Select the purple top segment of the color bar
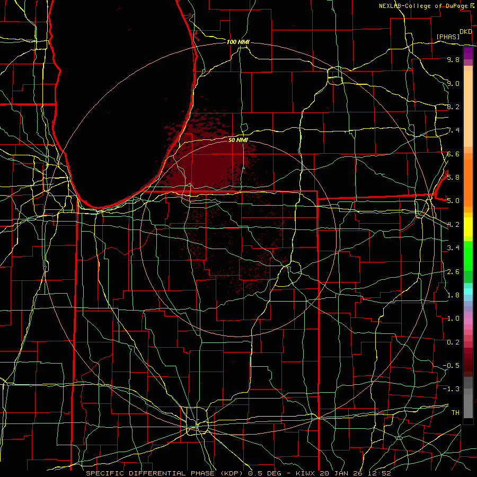This screenshot has height=477, width=477. (468, 54)
